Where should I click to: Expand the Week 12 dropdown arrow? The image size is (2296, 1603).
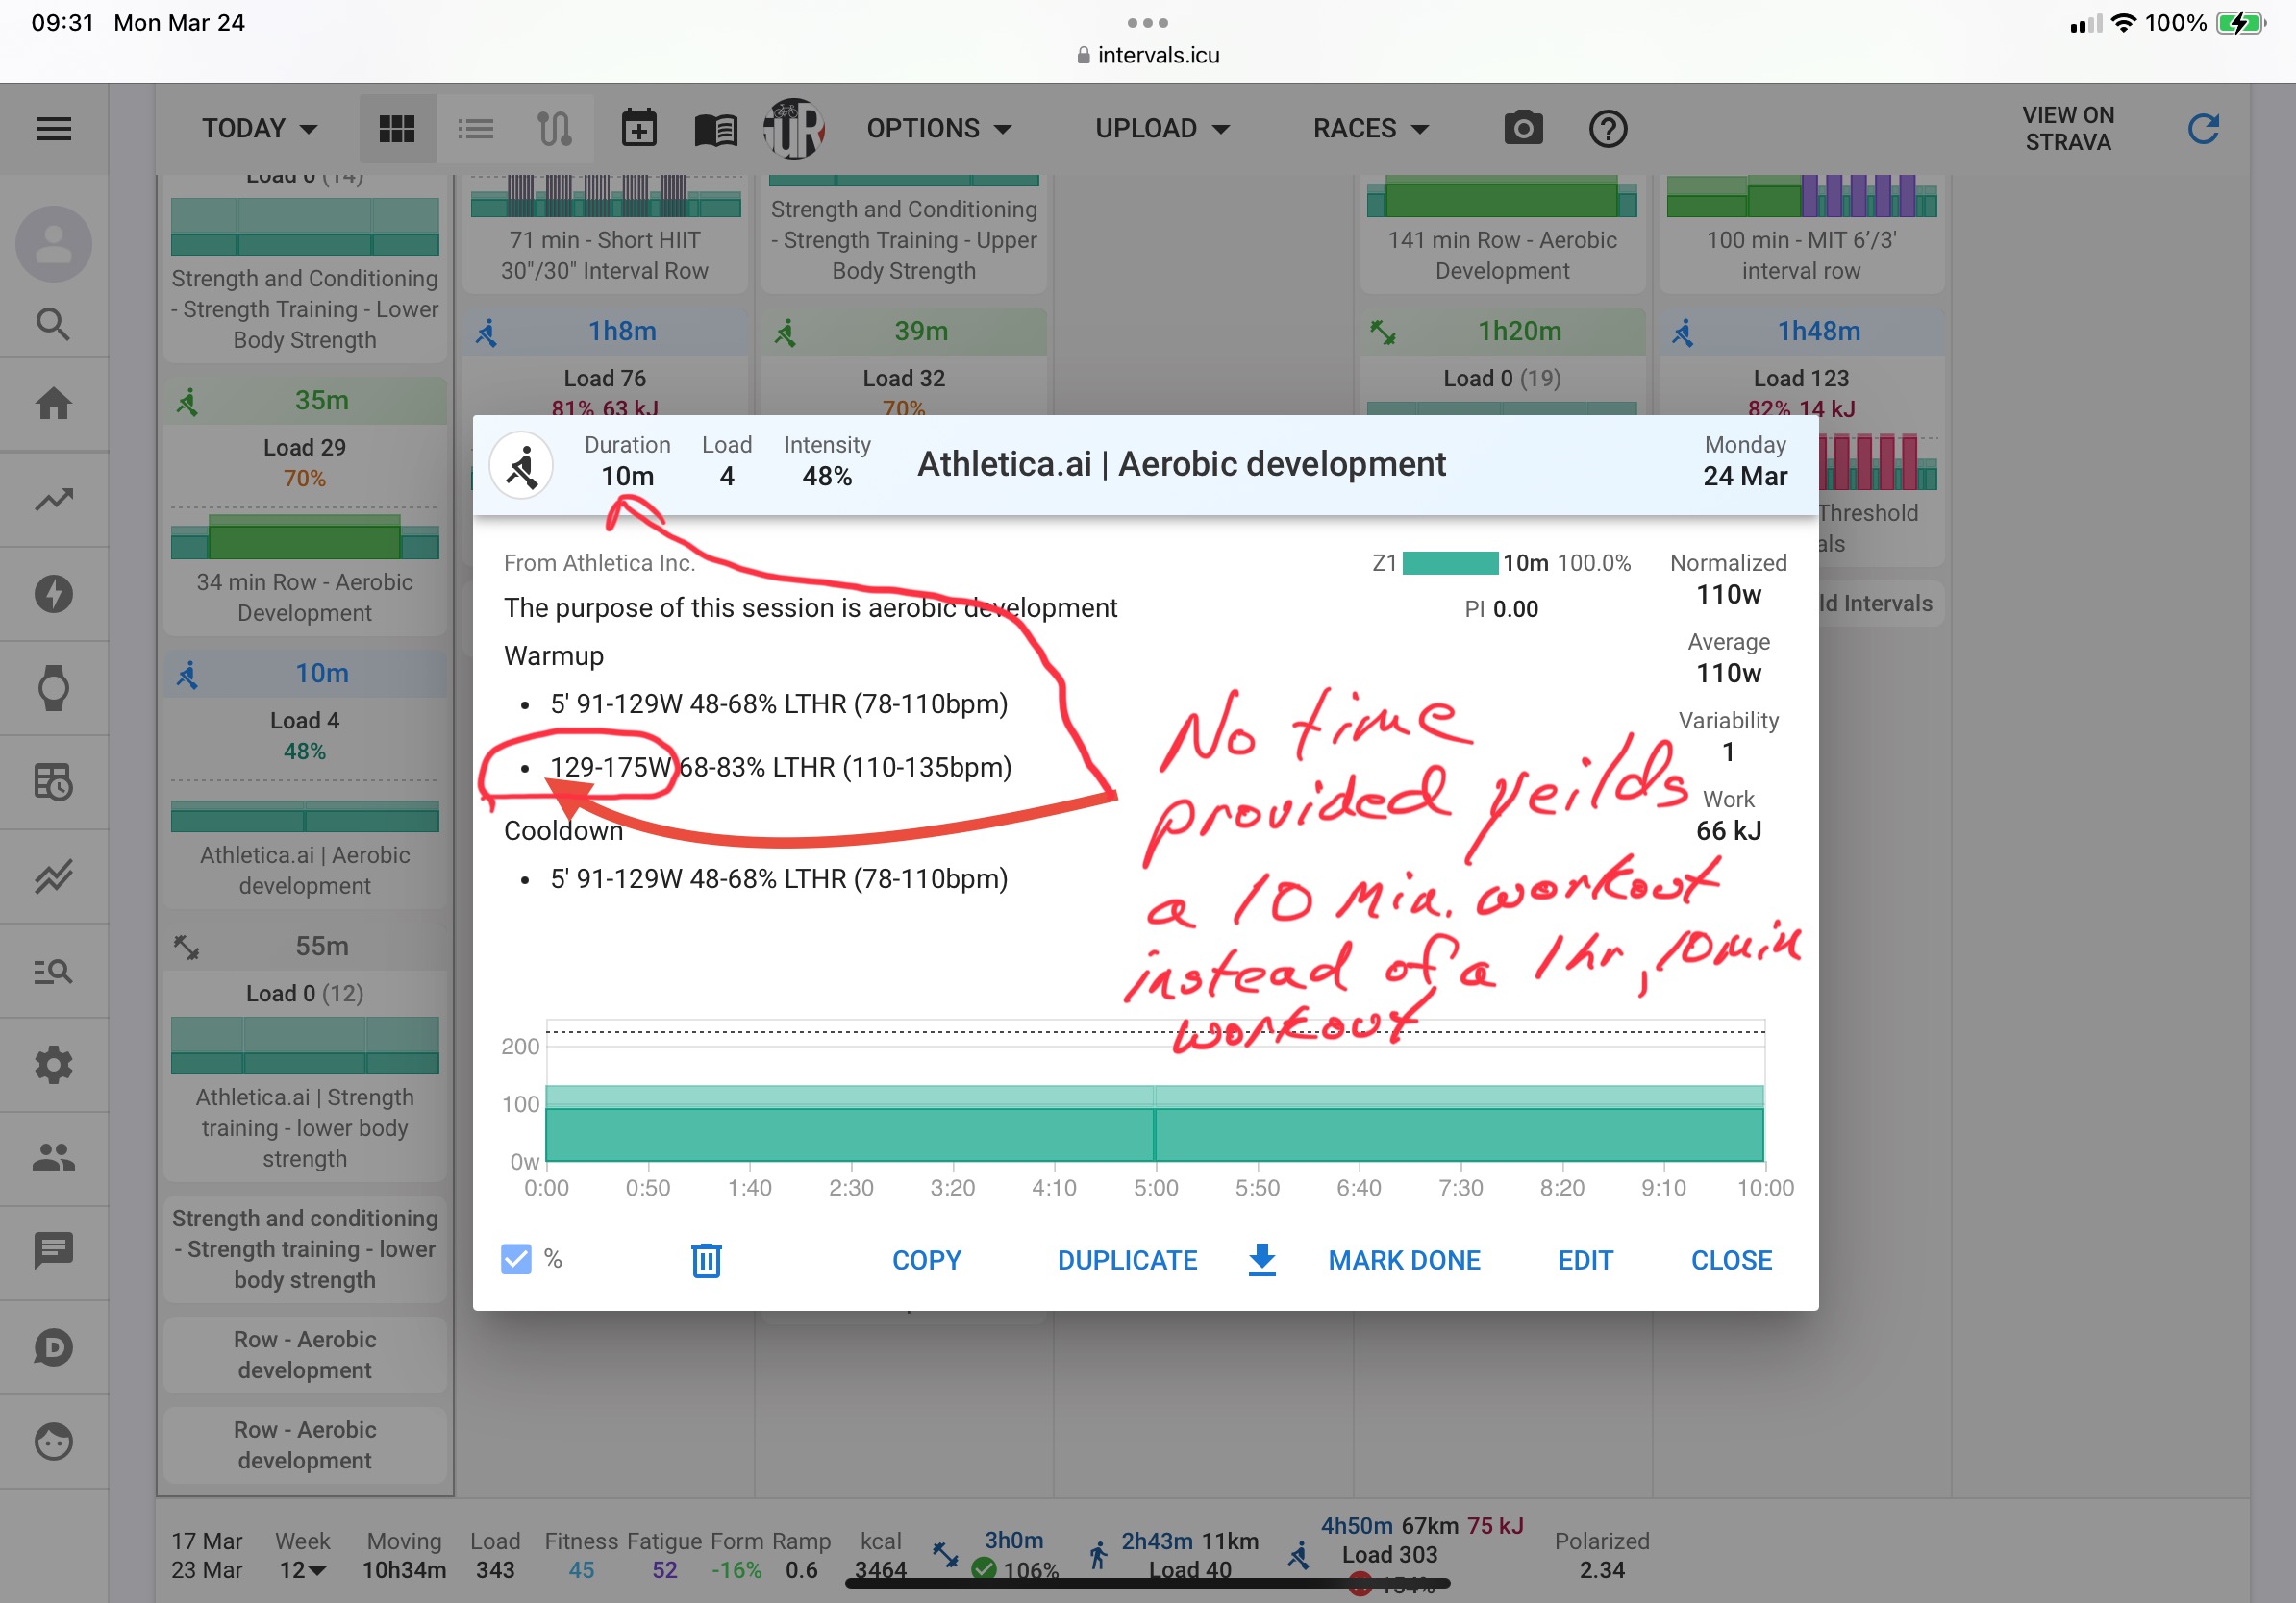(x=316, y=1571)
